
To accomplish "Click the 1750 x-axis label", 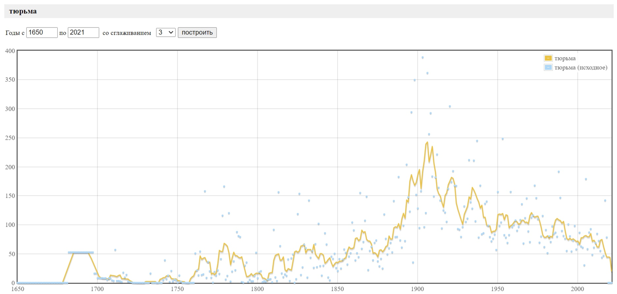I will [x=177, y=289].
